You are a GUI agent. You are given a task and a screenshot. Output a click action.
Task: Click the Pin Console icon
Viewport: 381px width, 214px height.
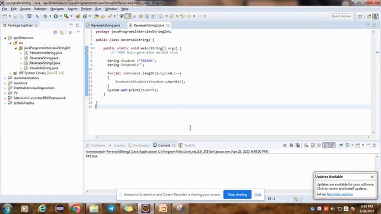point(341,145)
